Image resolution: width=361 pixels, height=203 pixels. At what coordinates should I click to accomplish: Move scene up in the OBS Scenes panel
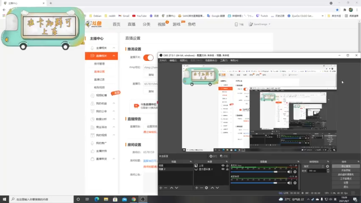click(x=171, y=188)
